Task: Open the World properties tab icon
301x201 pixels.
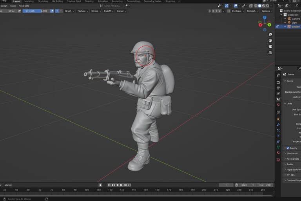Action: coord(278,105)
